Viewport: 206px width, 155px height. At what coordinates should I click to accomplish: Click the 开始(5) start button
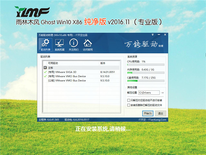148,113
